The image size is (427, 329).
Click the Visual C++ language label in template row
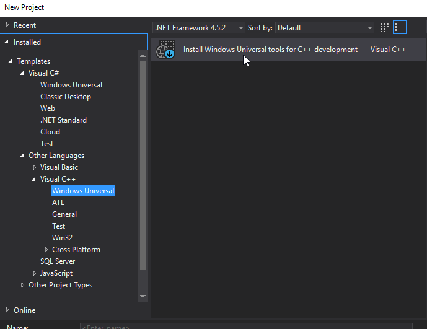pos(388,50)
